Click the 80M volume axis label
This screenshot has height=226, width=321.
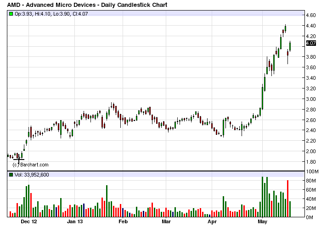(312, 181)
